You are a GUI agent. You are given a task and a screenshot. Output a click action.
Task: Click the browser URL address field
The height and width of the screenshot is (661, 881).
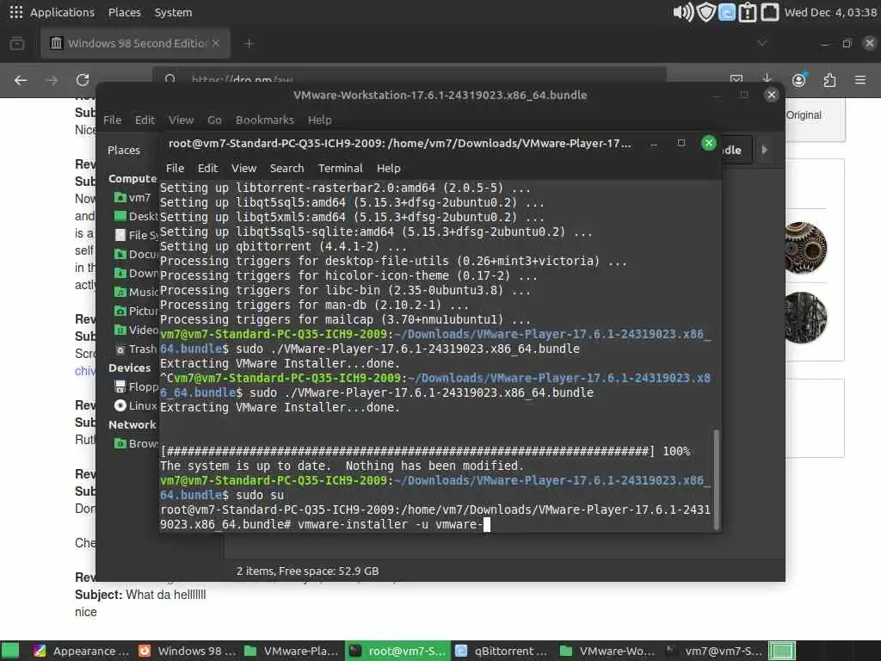pyautogui.click(x=410, y=76)
